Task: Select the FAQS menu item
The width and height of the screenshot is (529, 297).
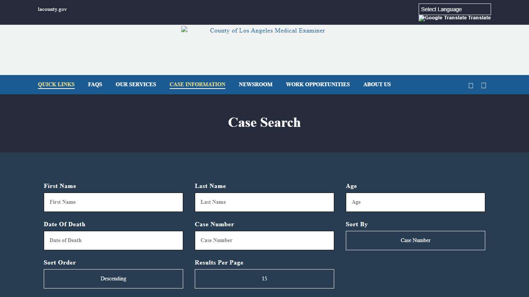Action: (95, 84)
